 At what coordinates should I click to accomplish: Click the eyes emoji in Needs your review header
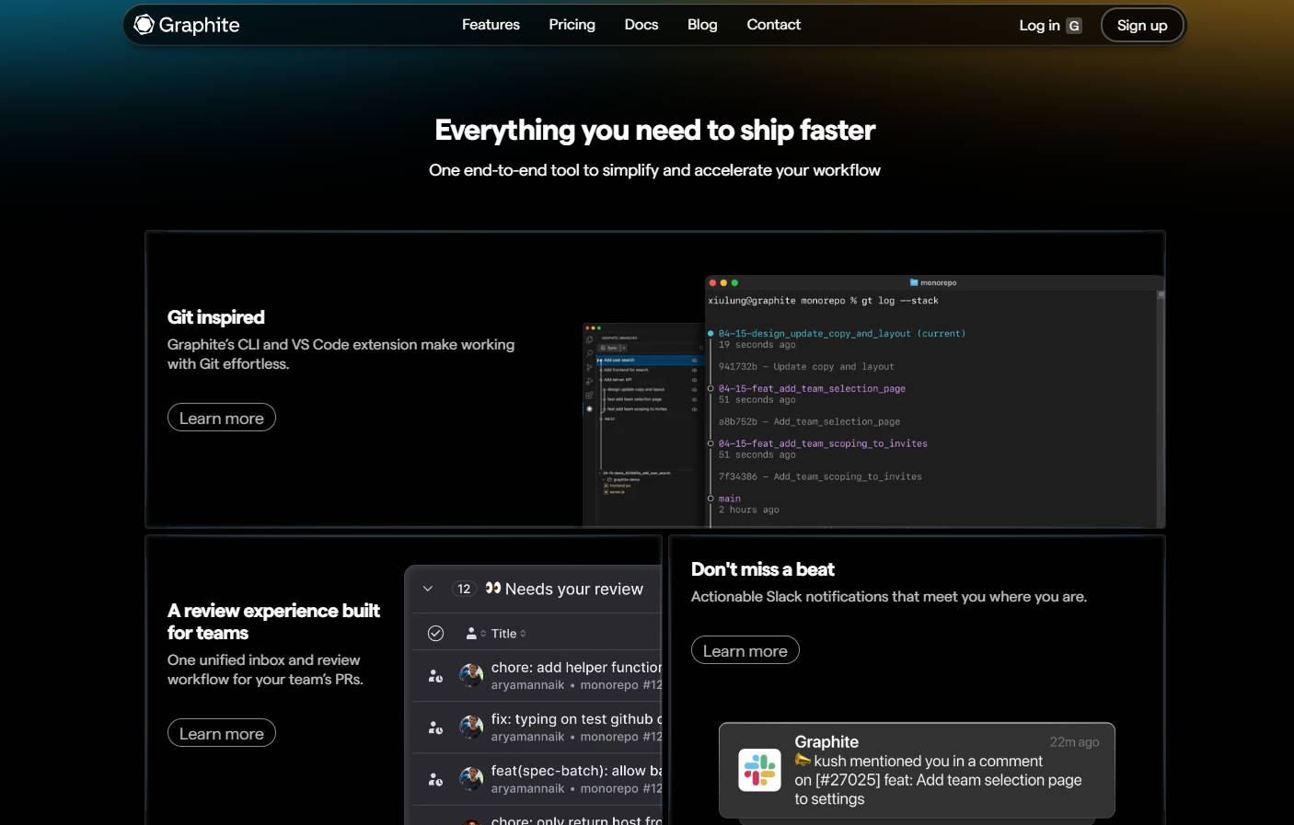click(x=492, y=589)
